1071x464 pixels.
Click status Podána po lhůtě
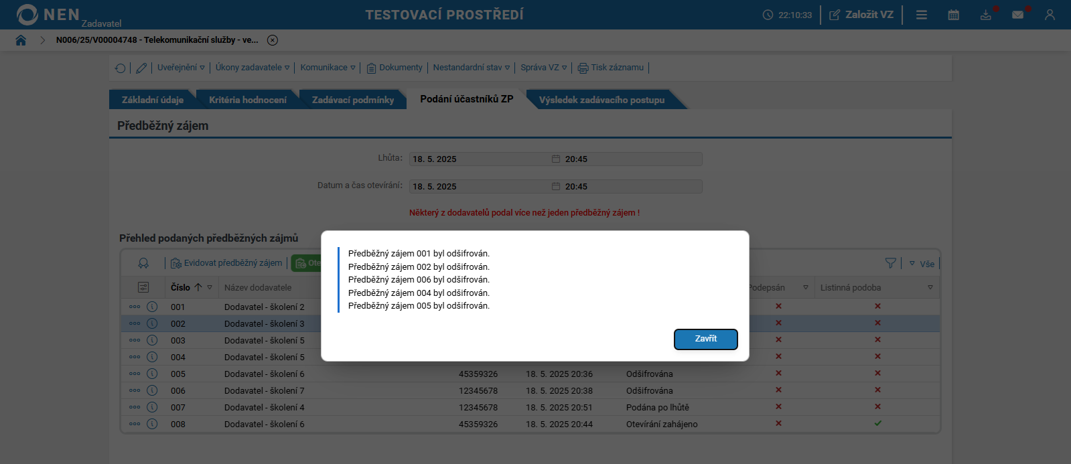coord(658,408)
